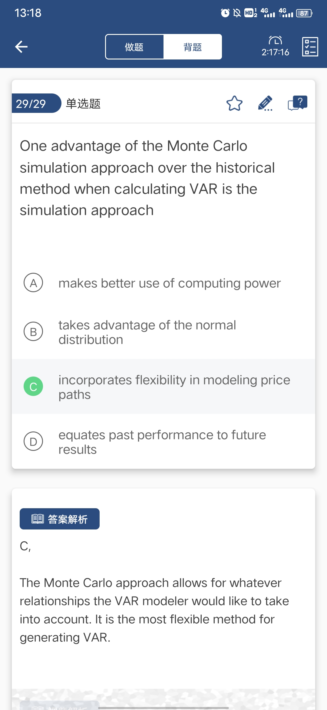Viewport: 327px width, 710px height.
Task: Select option B radio circle
Action: click(x=33, y=332)
